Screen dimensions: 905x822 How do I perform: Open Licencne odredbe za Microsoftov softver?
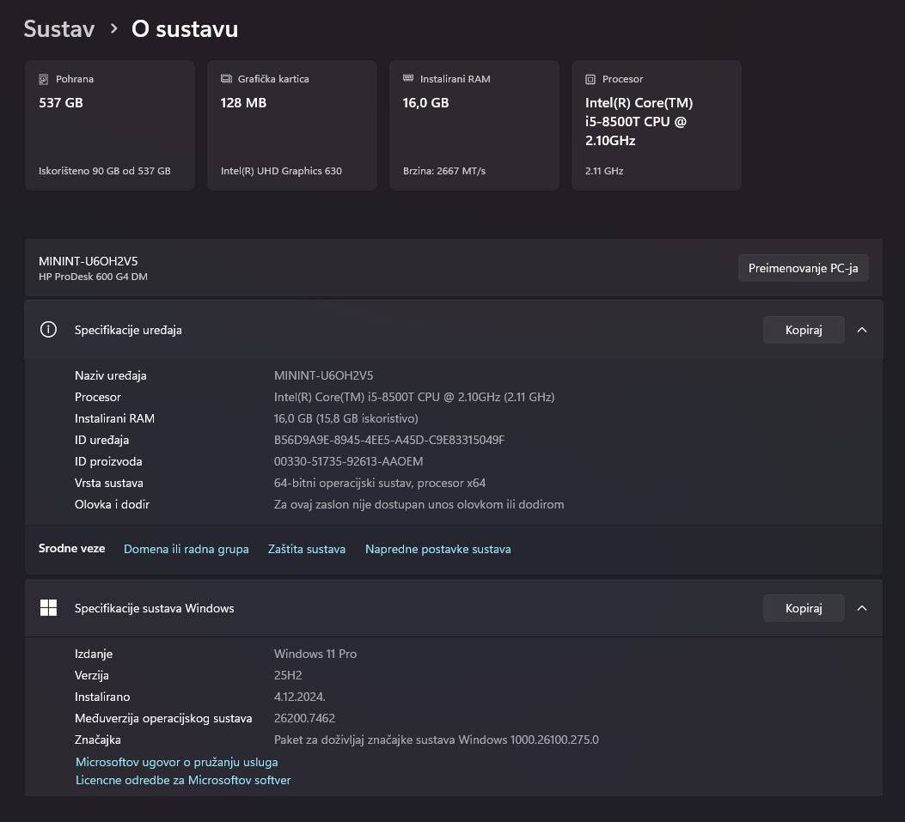tap(183, 780)
